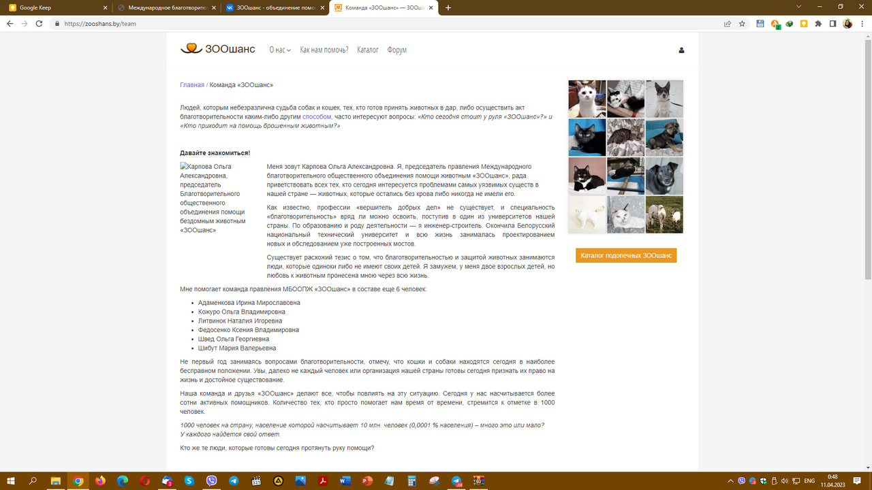872x490 pixels.
Task: Show hidden system tray icons
Action: (730, 480)
